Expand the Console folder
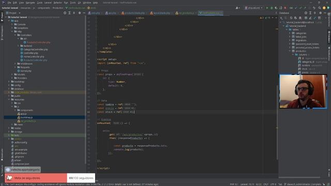The height and width of the screenshot is (186, 331). point(12,24)
